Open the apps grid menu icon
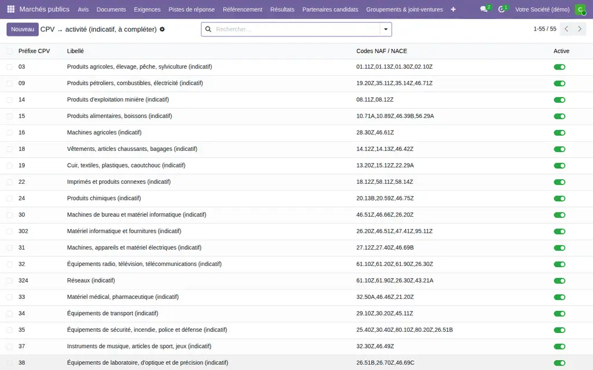 (x=10, y=9)
